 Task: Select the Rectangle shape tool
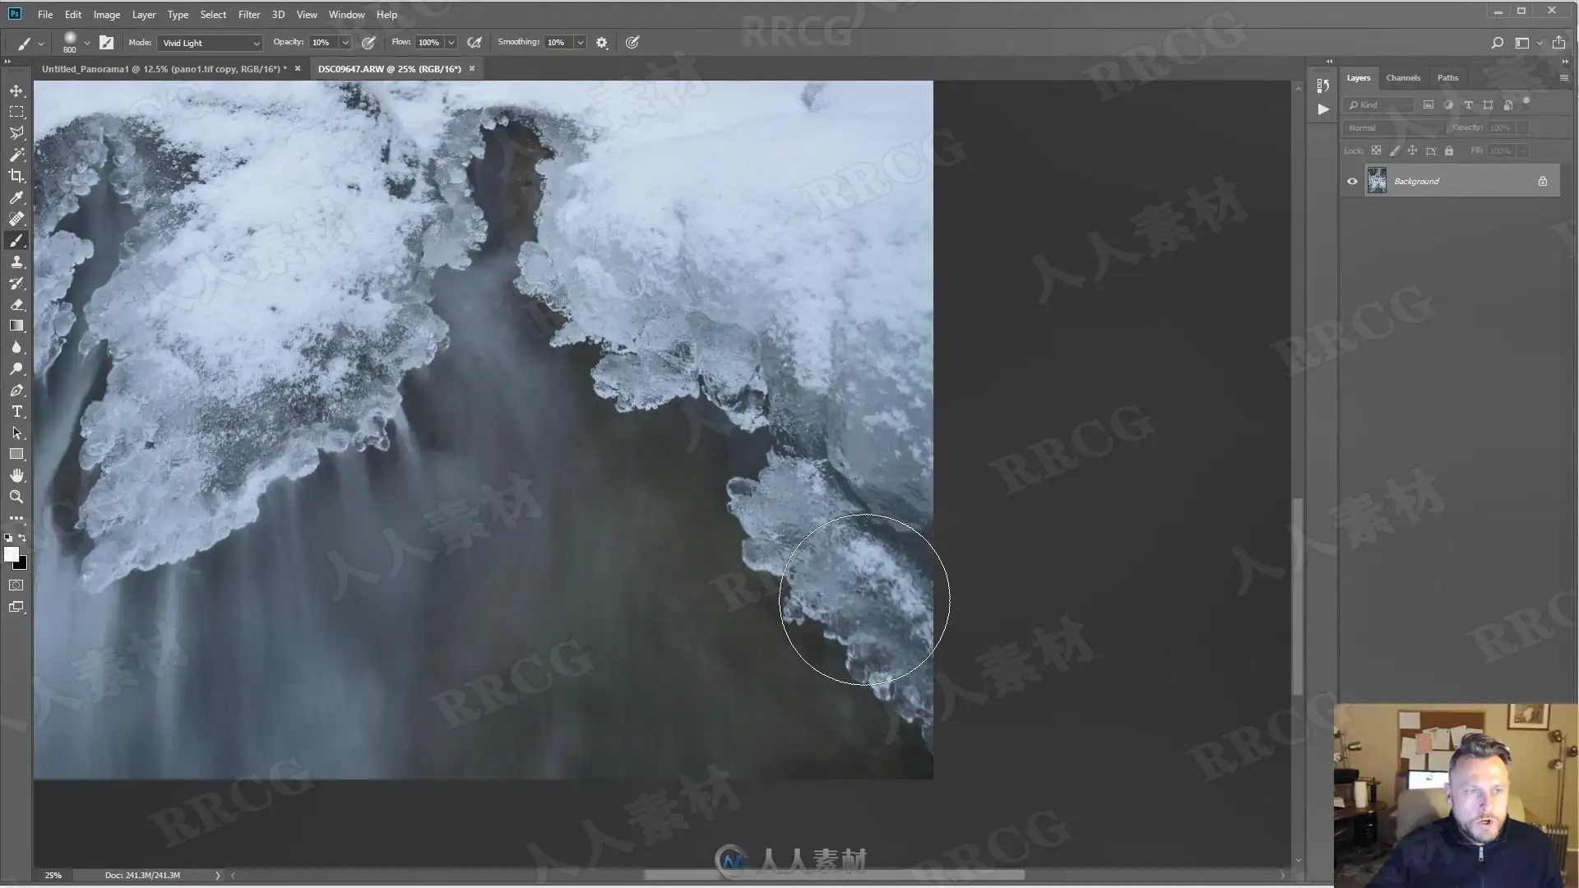pos(16,454)
